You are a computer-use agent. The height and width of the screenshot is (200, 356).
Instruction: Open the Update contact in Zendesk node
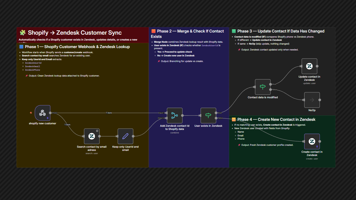309,66
